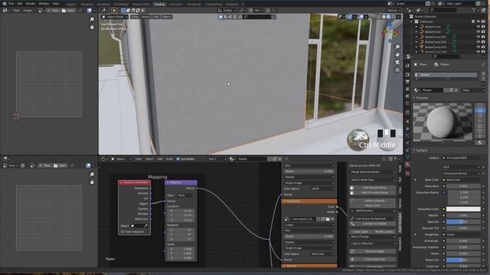Click the node editor type icon
The image size is (490, 275).
(104, 159)
